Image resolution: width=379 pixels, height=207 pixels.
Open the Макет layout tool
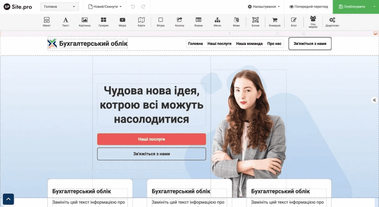pos(47,22)
